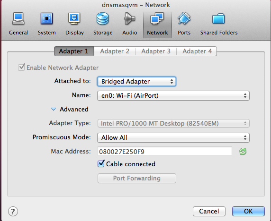Viewport: 271px width, 221px height.
Task: Dismiss the dialog with the Cancel button
Action: (209, 211)
